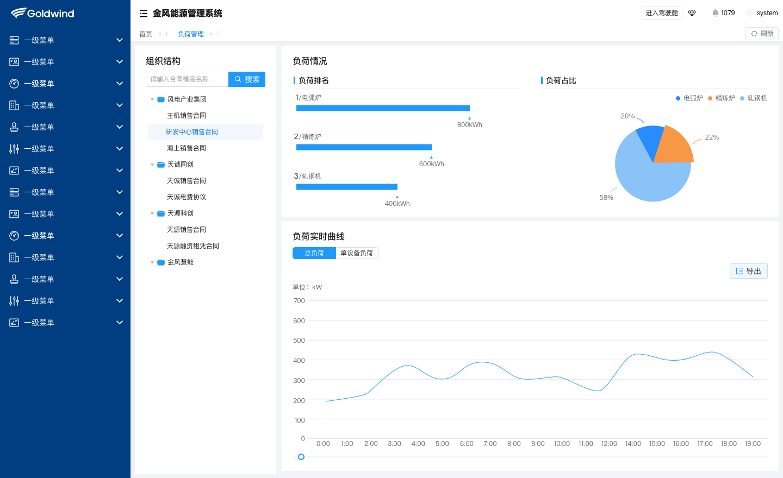Close the 负荷管理 tab

pos(211,34)
